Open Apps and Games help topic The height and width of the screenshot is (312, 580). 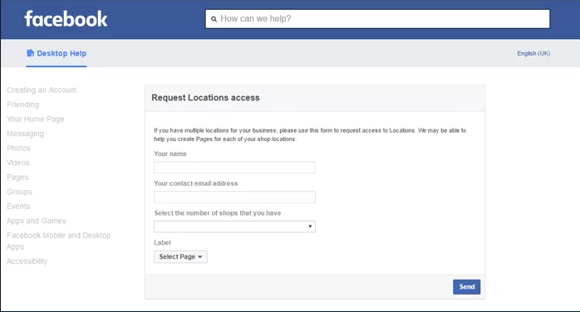(x=37, y=221)
